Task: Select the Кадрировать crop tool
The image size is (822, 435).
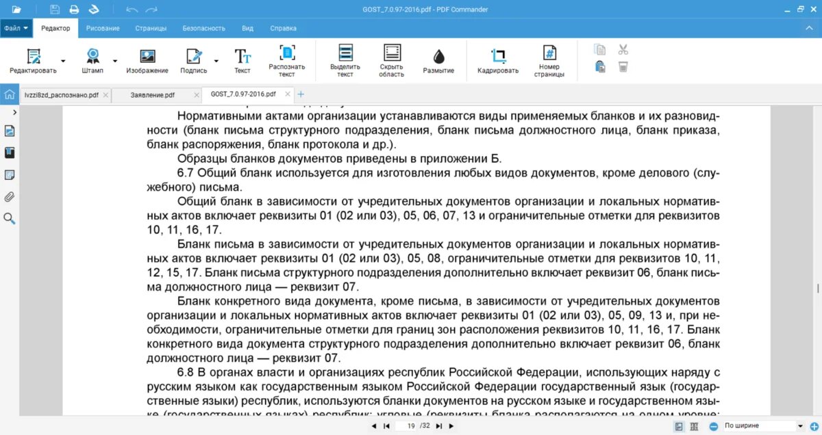Action: pyautogui.click(x=498, y=60)
